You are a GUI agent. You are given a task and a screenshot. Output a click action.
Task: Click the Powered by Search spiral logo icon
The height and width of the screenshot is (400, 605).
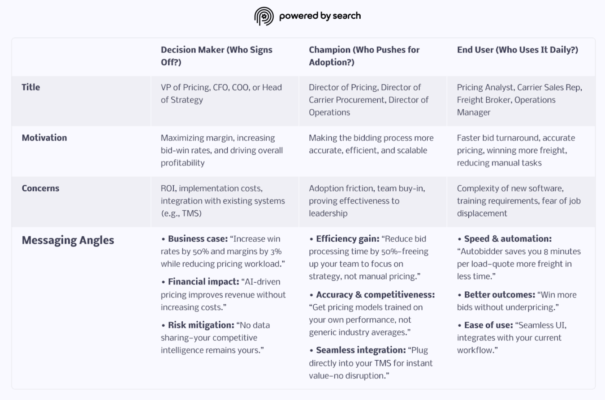pyautogui.click(x=264, y=17)
